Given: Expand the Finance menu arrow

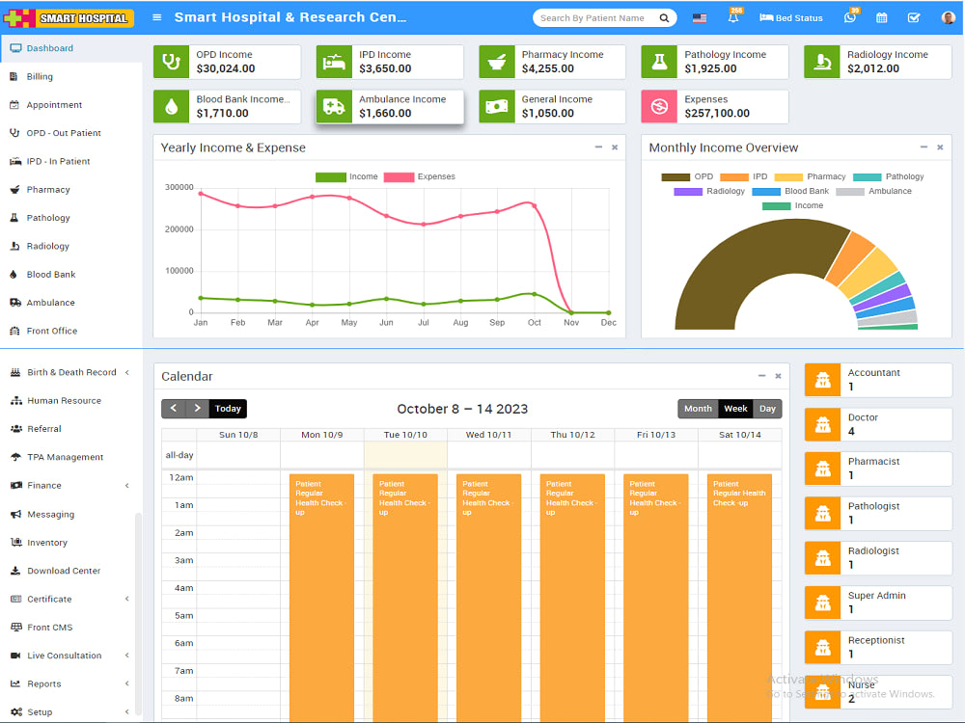Looking at the screenshot, I should pos(126,485).
